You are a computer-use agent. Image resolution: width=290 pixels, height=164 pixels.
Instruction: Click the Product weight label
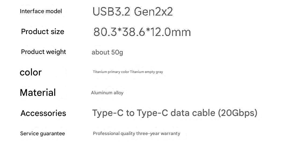click(44, 52)
